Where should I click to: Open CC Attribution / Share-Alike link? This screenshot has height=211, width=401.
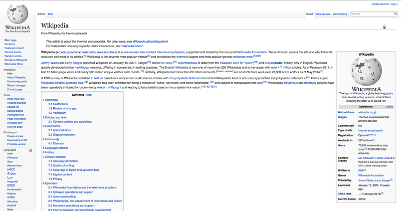click(374, 158)
